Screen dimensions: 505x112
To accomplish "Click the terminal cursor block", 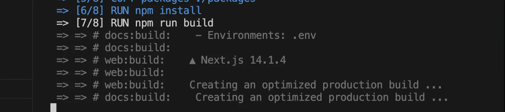I will click(x=53, y=108).
